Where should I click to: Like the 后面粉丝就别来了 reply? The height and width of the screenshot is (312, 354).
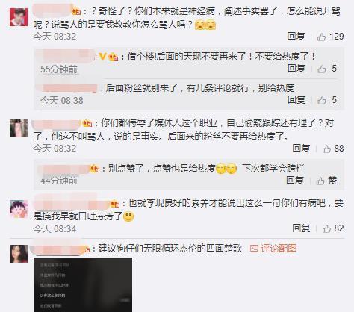click(x=327, y=100)
